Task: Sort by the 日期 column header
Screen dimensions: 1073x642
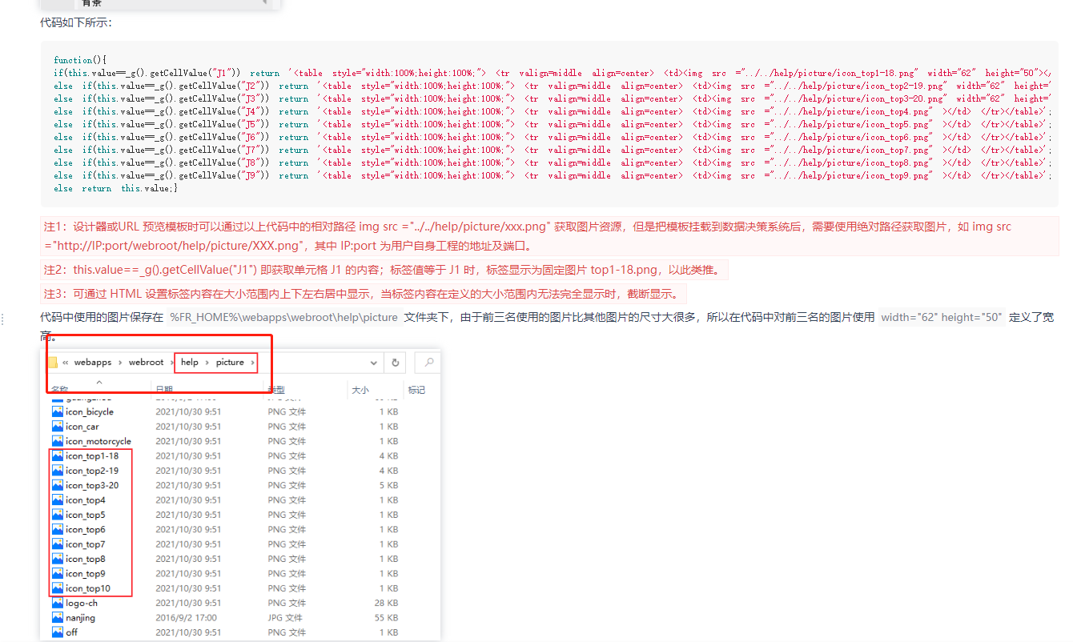Action: (164, 390)
